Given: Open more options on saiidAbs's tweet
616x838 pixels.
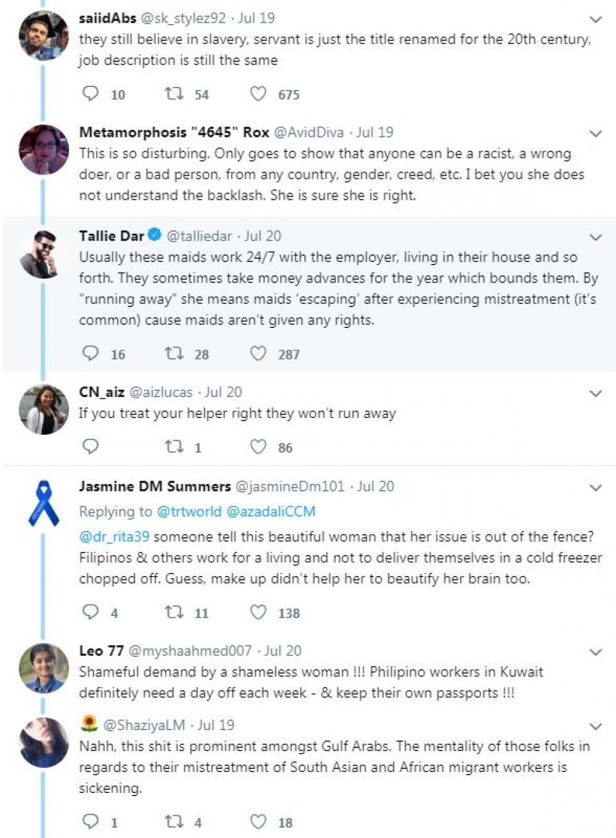Looking at the screenshot, I should coord(596,20).
